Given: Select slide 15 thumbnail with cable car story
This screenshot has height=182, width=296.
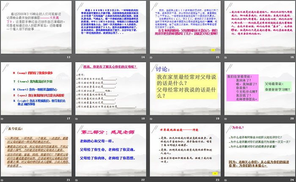Looking at the screenshot, I should [185, 27].
